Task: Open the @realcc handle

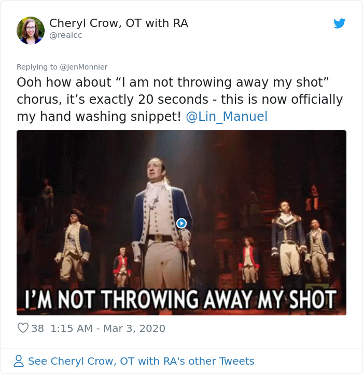Action: point(66,35)
